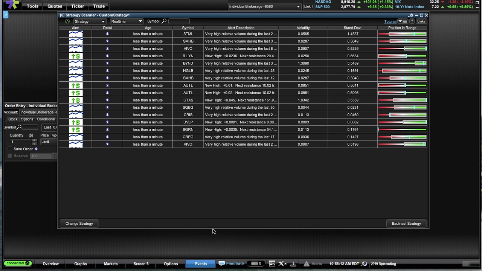
Task: Click the STML relative volume chart alert icon
Action: (76, 34)
